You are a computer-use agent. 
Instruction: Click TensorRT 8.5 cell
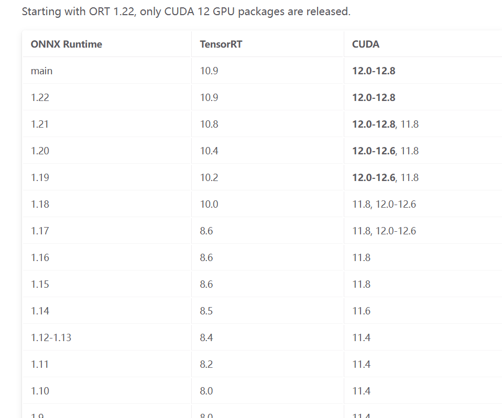(x=206, y=311)
